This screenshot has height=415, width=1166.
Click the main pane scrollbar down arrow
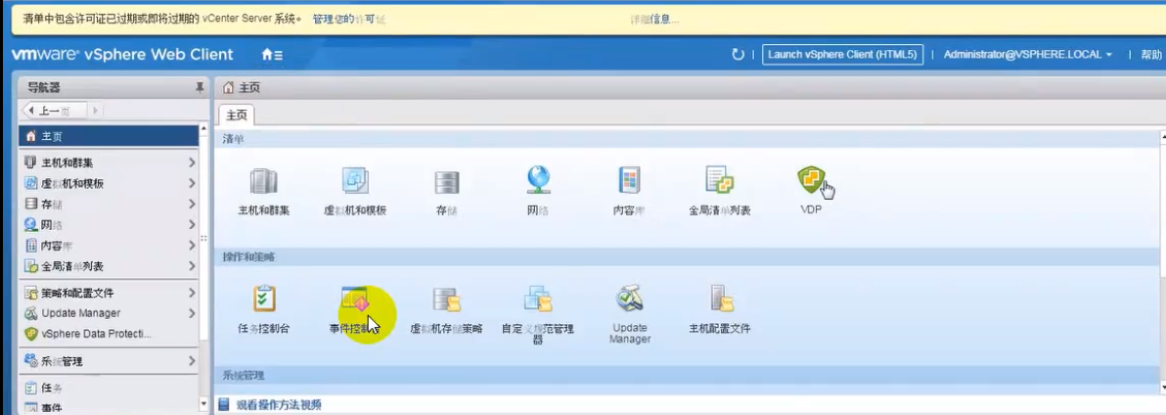click(1161, 387)
